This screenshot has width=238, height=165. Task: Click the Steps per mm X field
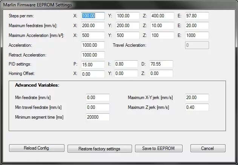93,16
